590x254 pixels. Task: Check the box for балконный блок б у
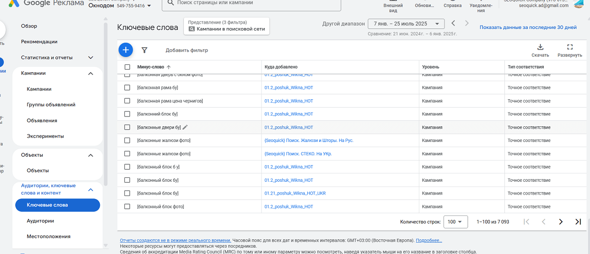(x=127, y=167)
